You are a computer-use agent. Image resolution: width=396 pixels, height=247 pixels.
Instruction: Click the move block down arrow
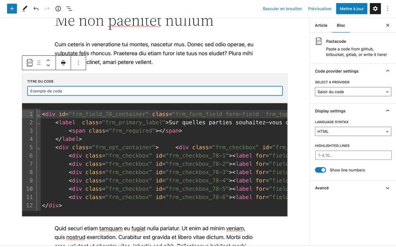[48, 65]
